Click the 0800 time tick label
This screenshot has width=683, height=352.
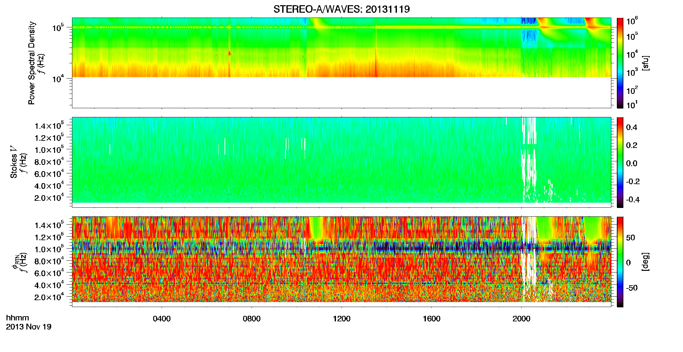[252, 318]
